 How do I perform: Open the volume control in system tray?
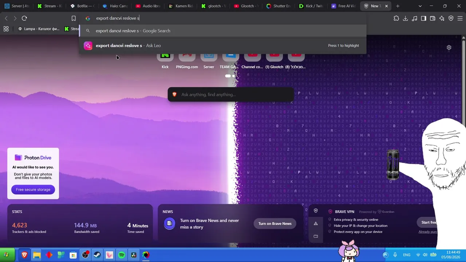[x=425, y=255]
